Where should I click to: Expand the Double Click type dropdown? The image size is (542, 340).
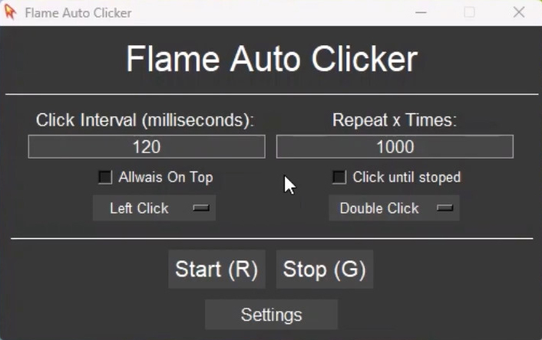394,208
